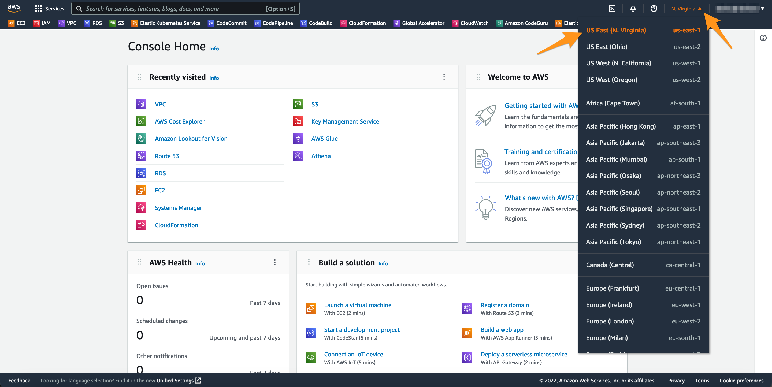Click the Feedback button in footer
This screenshot has width=772, height=387.
[19, 380]
